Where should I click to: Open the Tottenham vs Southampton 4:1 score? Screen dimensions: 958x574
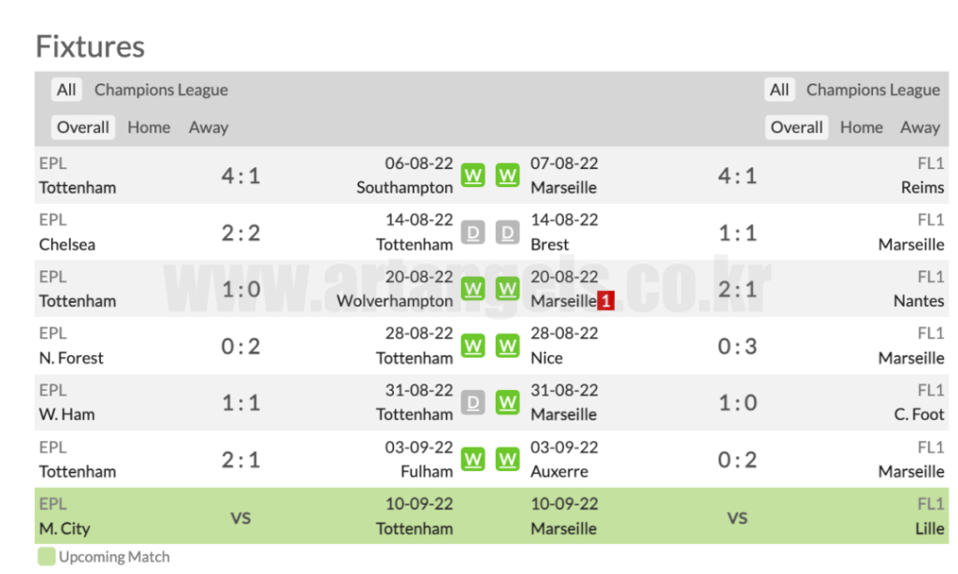[x=240, y=176]
